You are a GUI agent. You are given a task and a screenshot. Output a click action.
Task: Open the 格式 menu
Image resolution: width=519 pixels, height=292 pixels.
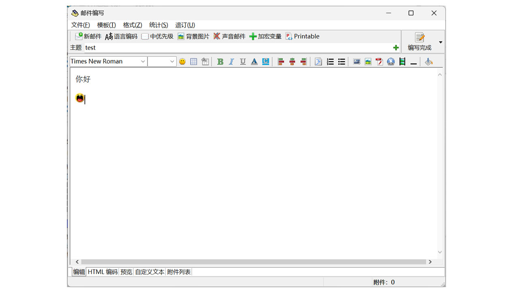tap(132, 25)
